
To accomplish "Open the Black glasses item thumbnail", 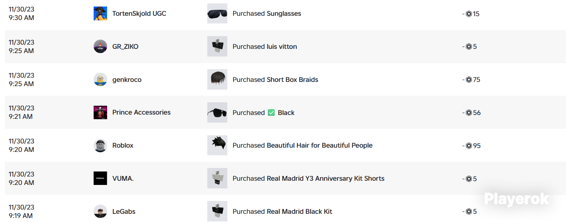I will click(217, 113).
